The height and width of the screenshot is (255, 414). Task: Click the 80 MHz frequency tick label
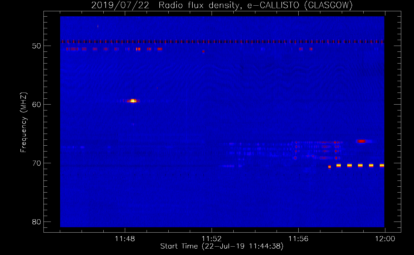[37, 222]
